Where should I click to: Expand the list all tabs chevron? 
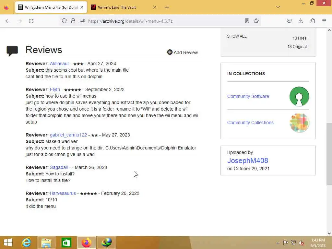pyautogui.click(x=278, y=7)
